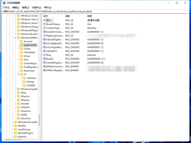Select the Cache folder icon

(21, 49)
